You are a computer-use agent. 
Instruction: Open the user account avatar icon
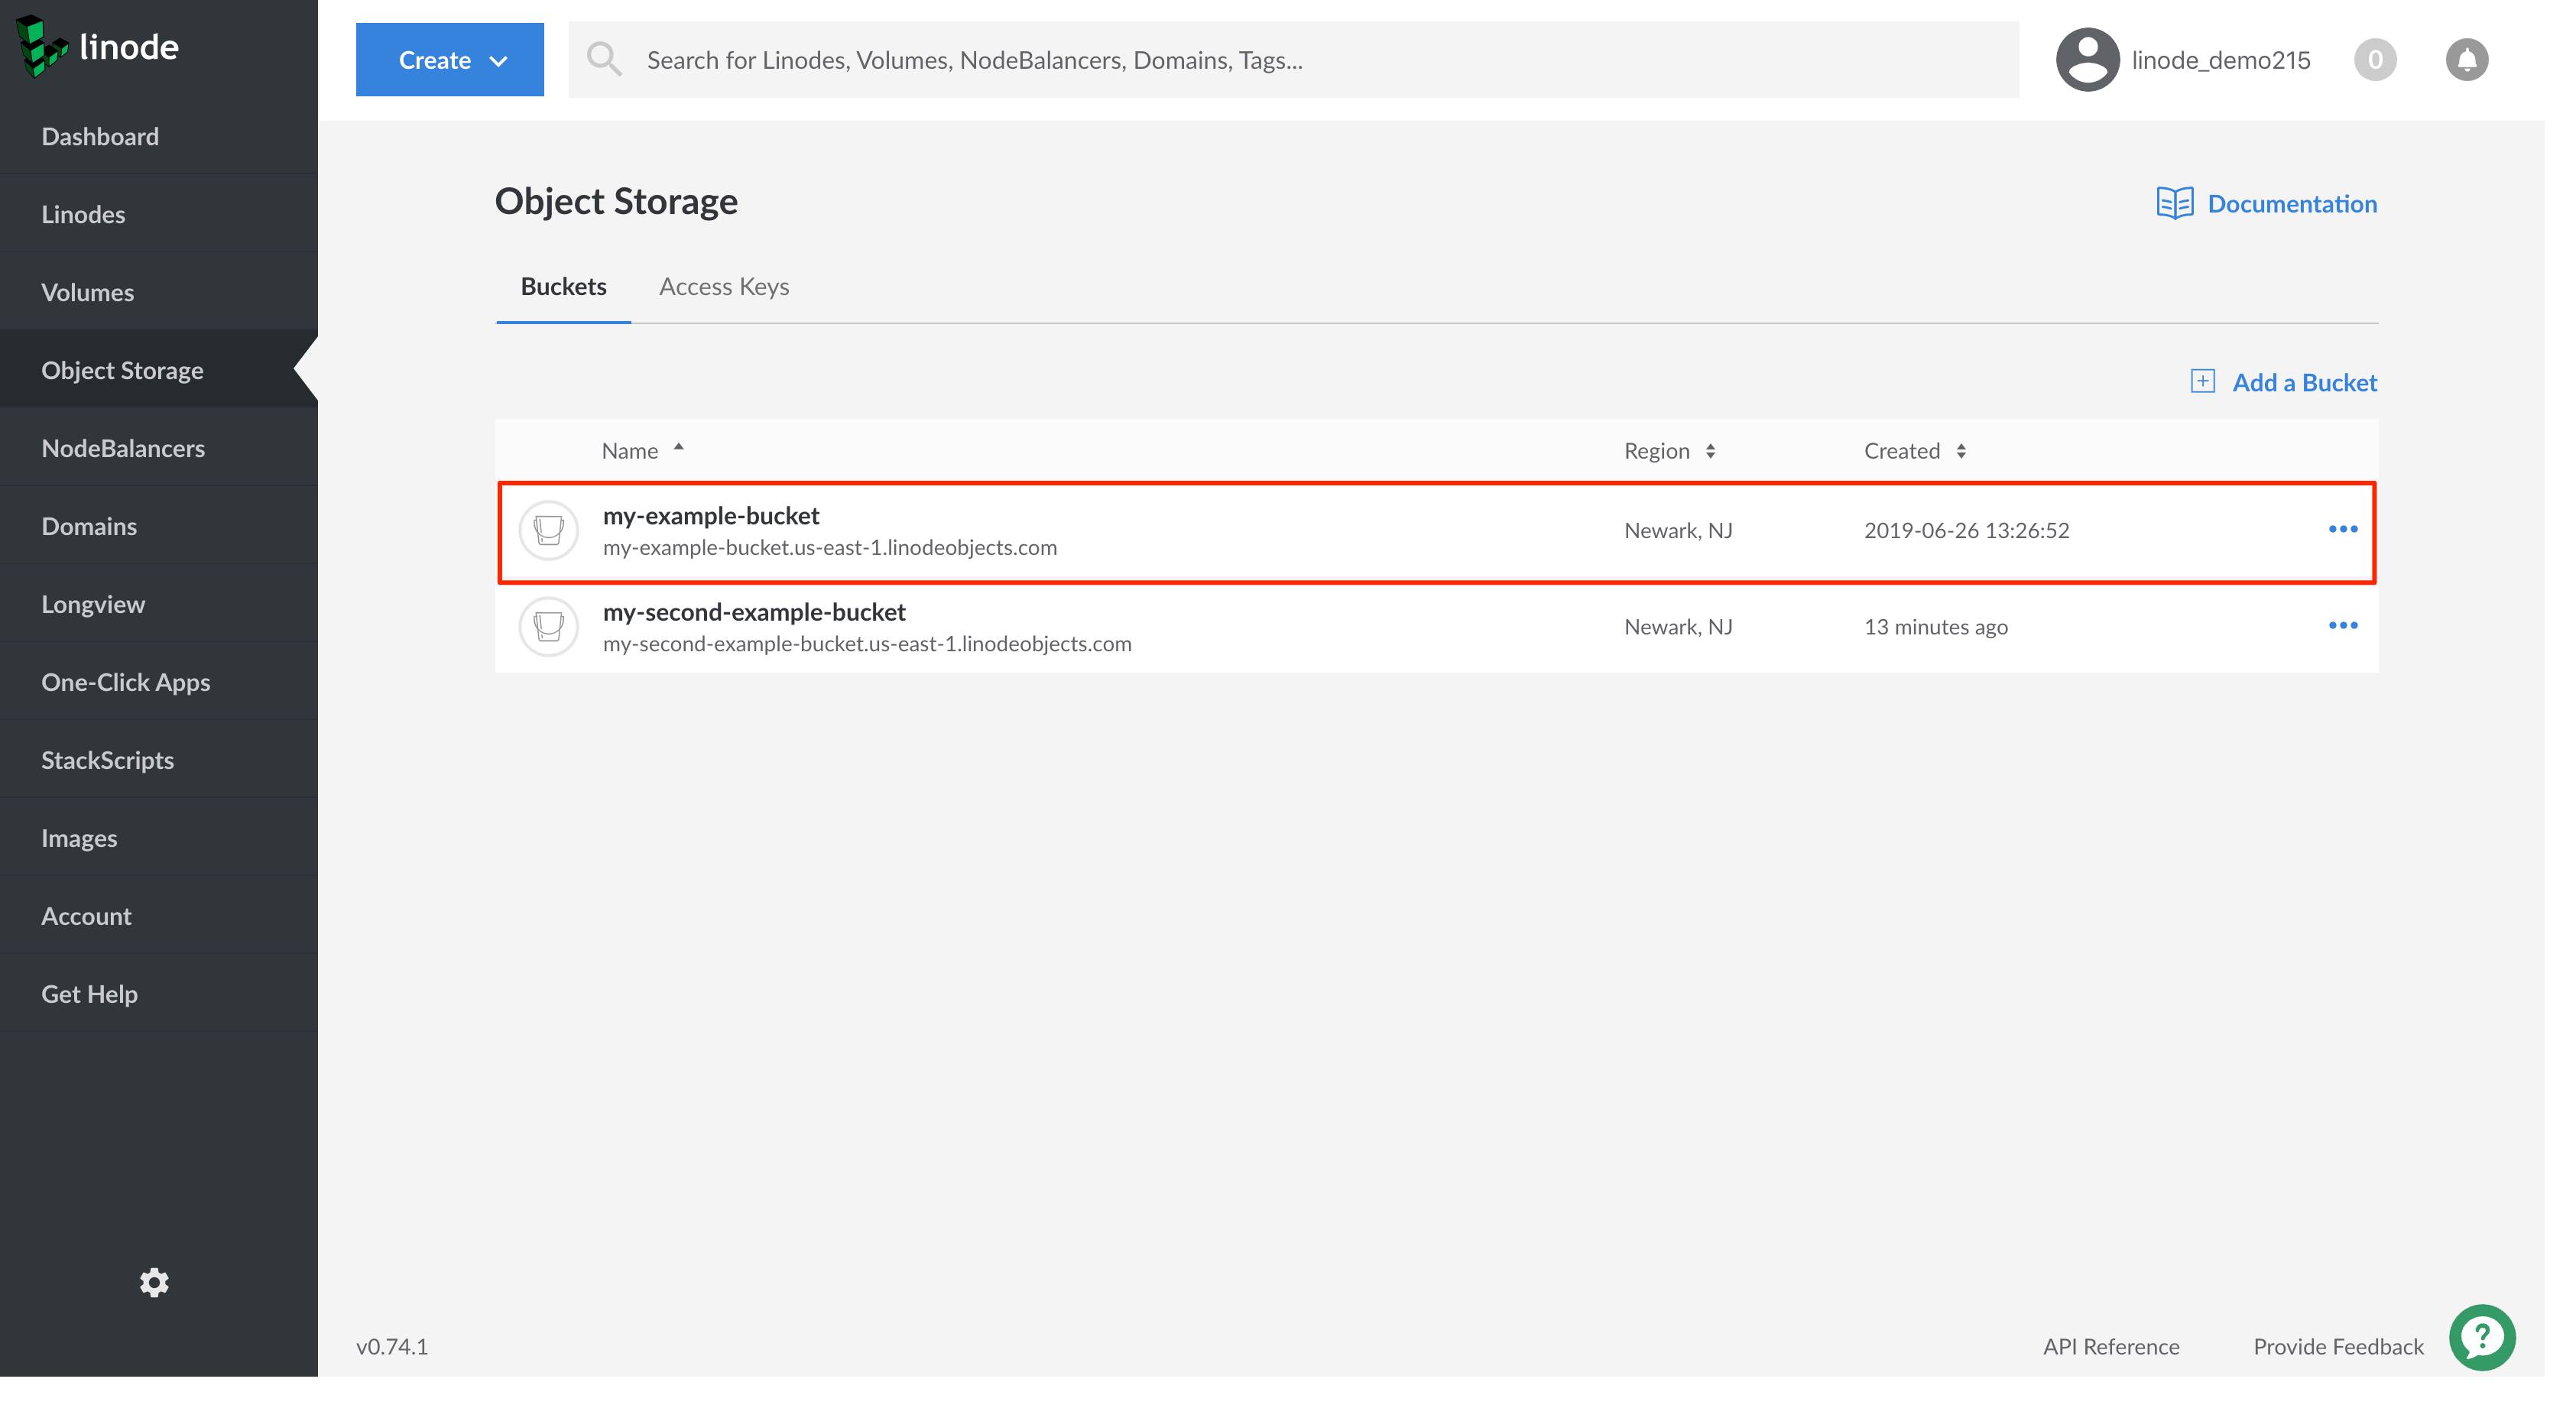[2088, 59]
